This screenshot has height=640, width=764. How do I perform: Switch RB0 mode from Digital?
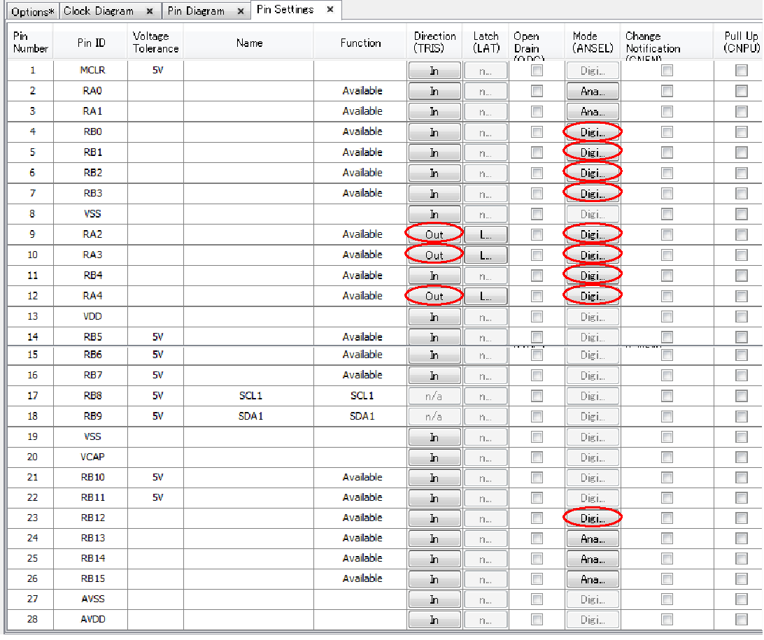[x=592, y=132]
